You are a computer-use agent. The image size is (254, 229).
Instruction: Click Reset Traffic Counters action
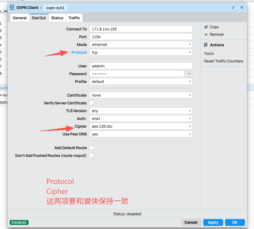pyautogui.click(x=223, y=61)
